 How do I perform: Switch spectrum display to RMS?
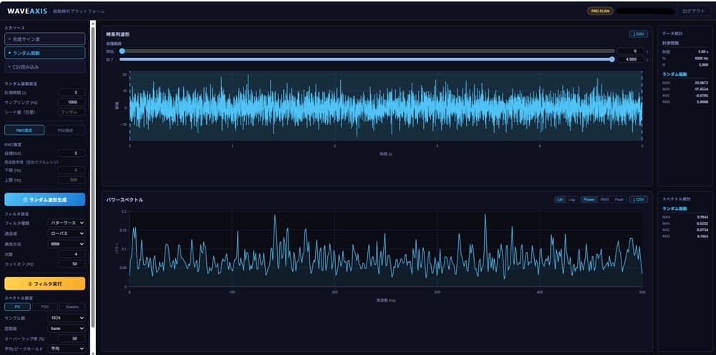(x=604, y=200)
